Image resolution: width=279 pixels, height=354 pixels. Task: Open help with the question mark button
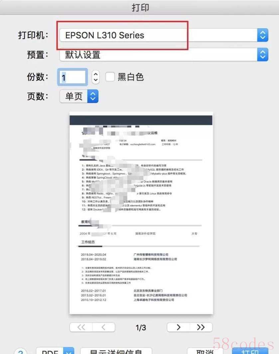click(21, 351)
